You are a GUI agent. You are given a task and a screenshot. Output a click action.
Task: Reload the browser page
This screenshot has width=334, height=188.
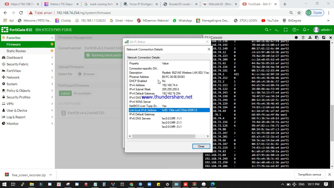click(21, 13)
